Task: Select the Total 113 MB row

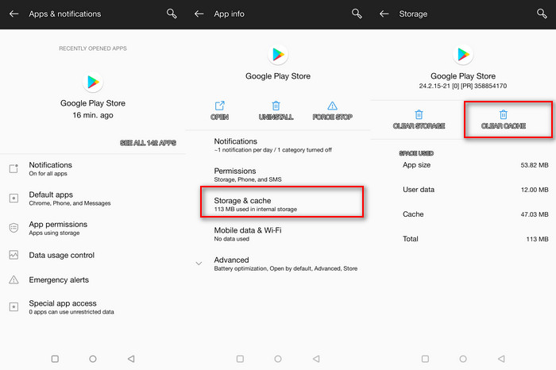Action: point(475,239)
